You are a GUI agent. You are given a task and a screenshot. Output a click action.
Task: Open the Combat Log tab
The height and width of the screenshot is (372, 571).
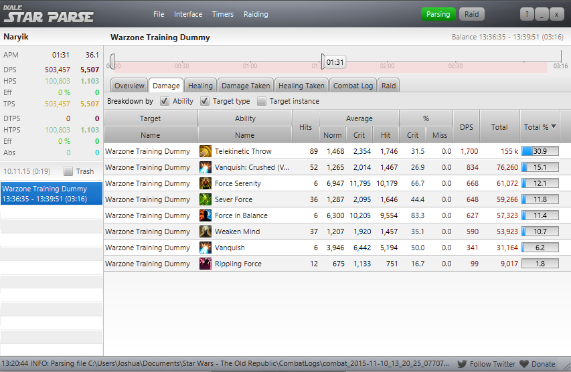coord(353,86)
